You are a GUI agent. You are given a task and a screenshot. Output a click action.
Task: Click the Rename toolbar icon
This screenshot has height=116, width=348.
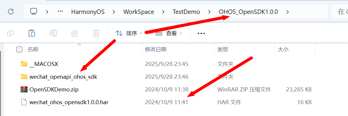(x=53, y=33)
